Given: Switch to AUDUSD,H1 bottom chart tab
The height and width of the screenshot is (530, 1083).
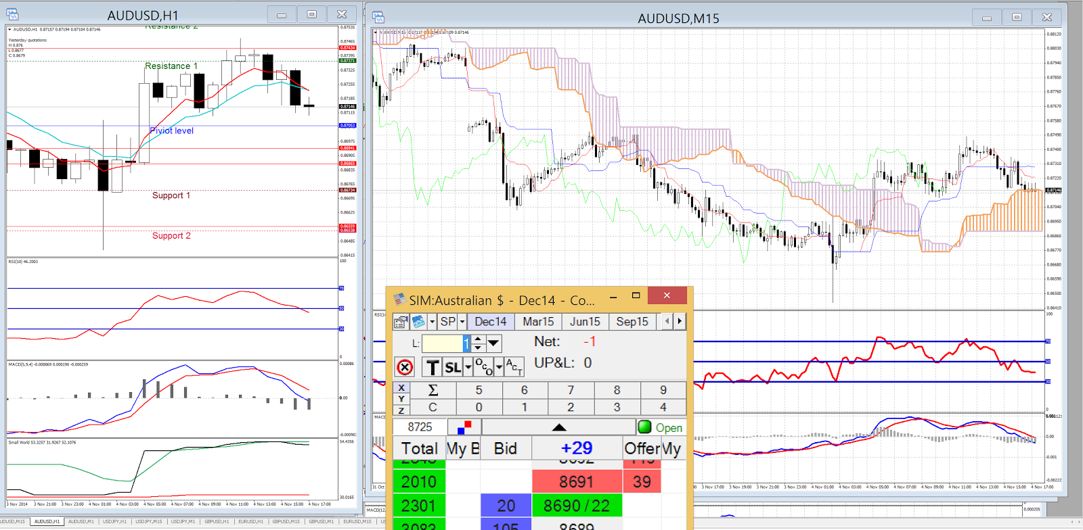Looking at the screenshot, I should click(47, 521).
